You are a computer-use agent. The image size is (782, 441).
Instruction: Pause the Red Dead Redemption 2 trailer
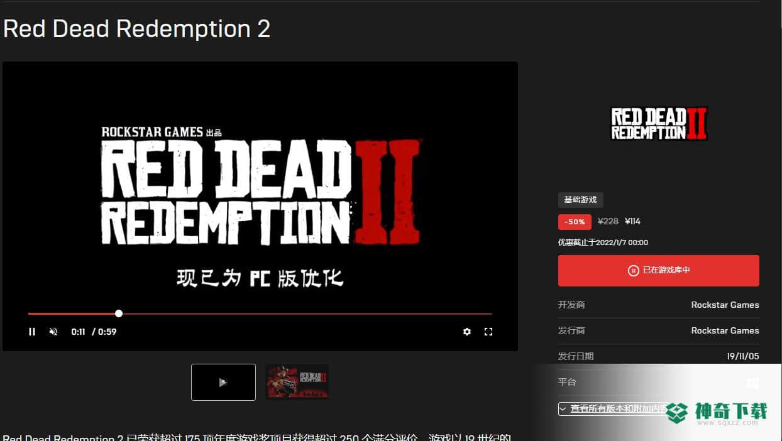pos(32,332)
